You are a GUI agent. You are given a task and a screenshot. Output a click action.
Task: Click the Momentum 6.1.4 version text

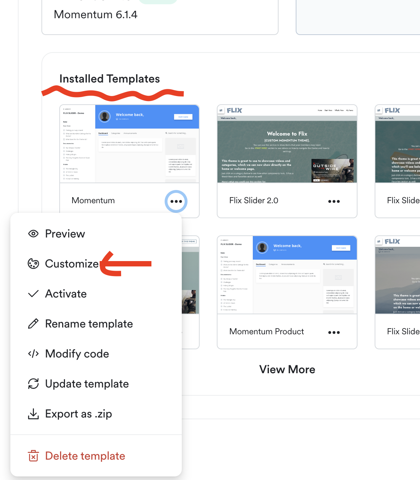95,15
